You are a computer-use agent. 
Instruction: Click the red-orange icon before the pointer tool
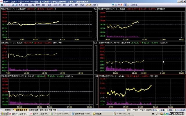click(x=122, y=5)
